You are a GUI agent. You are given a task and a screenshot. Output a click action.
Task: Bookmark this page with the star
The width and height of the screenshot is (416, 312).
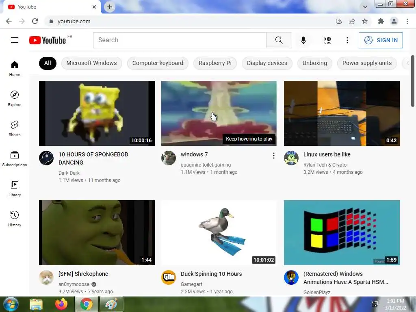coord(365,21)
